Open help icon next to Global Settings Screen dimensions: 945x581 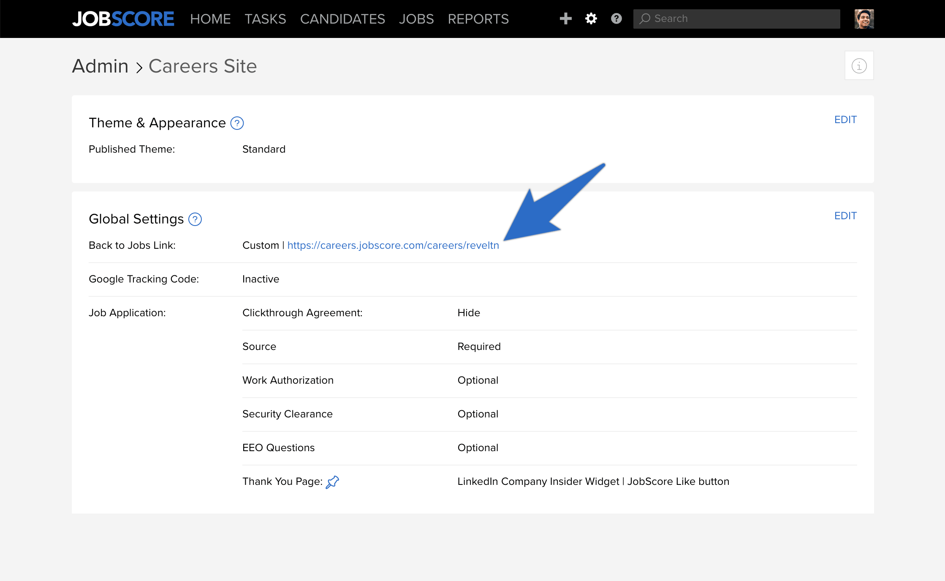pyautogui.click(x=195, y=219)
